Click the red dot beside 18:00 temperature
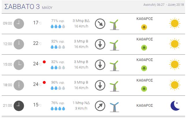 click(44, 82)
